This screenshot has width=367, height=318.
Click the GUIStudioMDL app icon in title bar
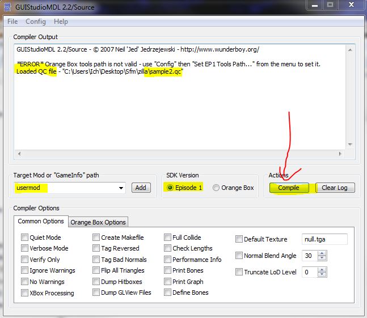7,7
